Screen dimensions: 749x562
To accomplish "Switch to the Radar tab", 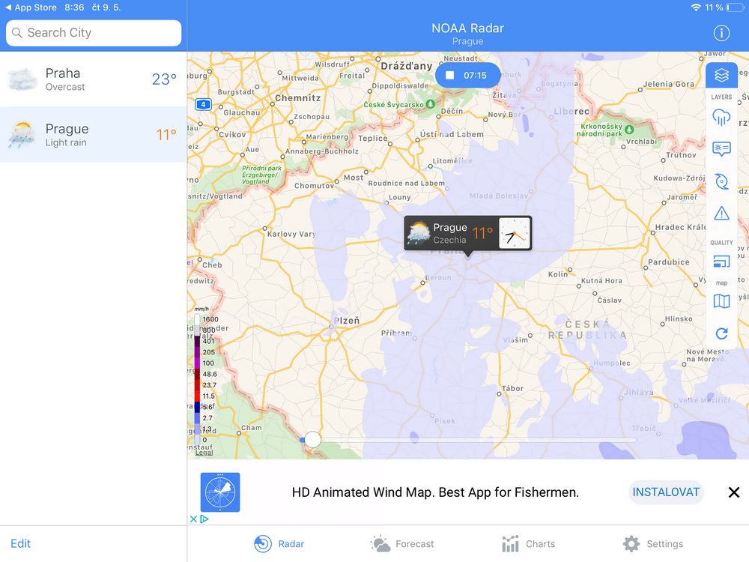I will pyautogui.click(x=279, y=544).
